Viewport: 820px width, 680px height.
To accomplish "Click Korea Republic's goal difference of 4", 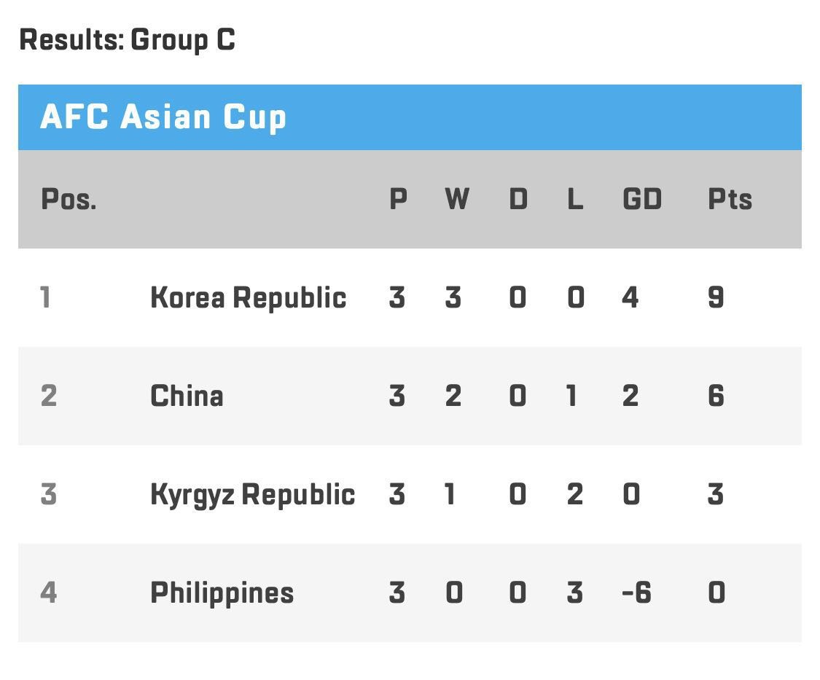I will click(x=630, y=297).
